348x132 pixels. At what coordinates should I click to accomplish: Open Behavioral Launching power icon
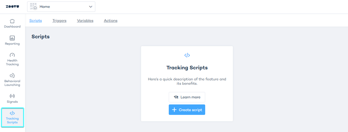click(12, 75)
